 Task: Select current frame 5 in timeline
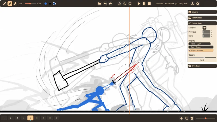pyautogui.click(x=30, y=118)
